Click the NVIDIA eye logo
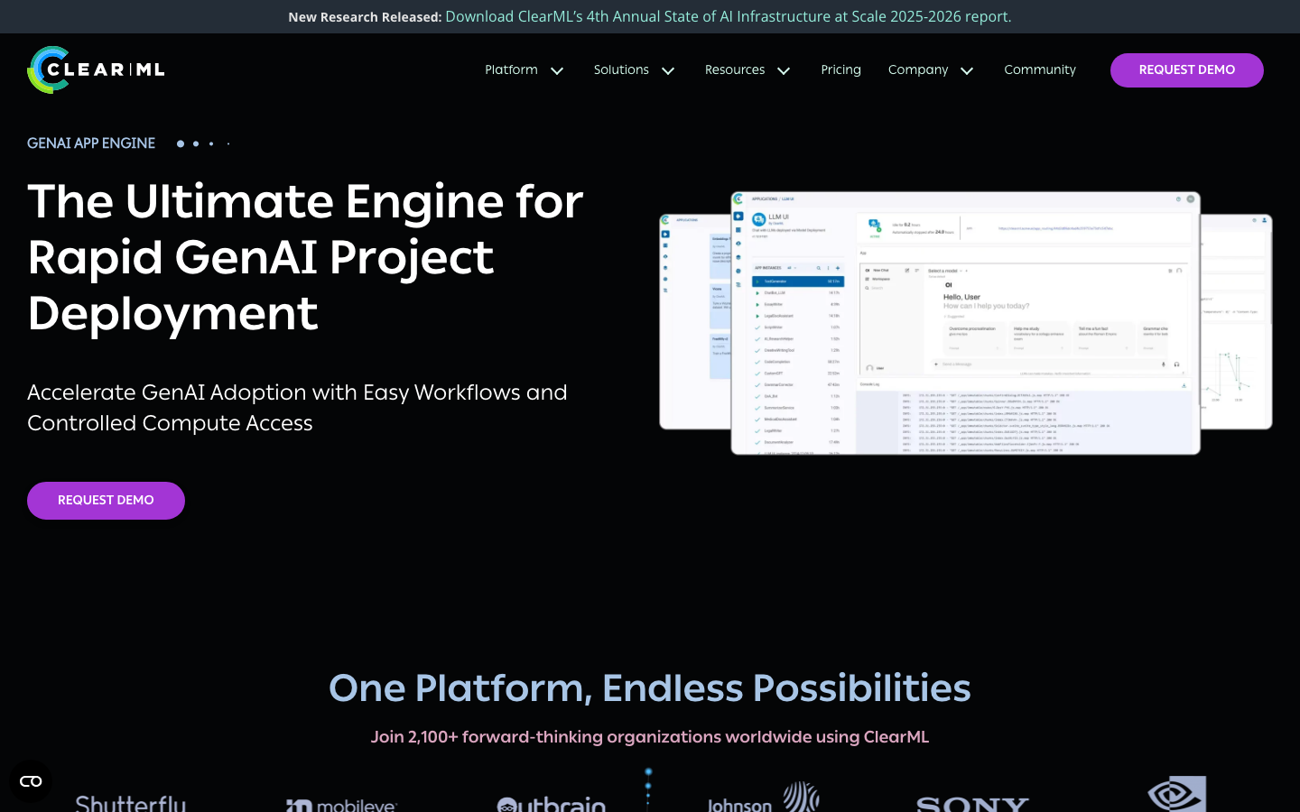The width and height of the screenshot is (1300, 812). pos(1177,794)
